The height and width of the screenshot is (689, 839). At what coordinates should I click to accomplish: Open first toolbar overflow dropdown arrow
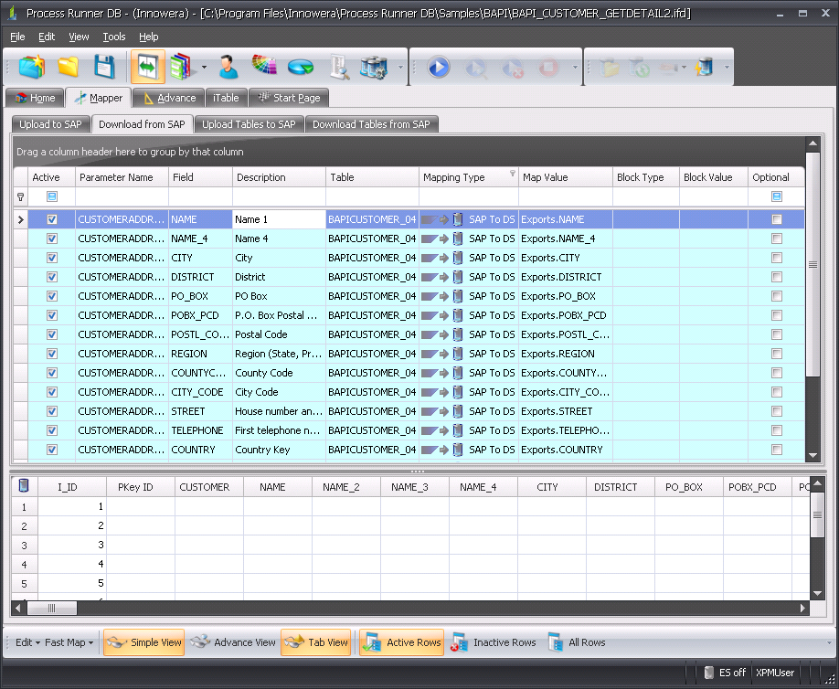400,68
